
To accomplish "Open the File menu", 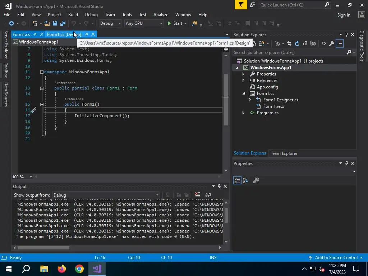I will point(7,14).
